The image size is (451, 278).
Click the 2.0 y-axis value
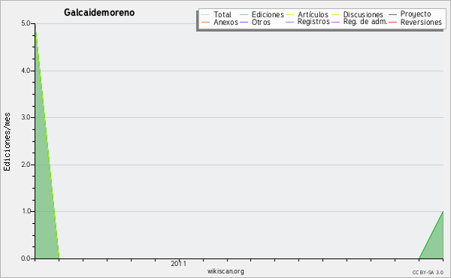26,165
